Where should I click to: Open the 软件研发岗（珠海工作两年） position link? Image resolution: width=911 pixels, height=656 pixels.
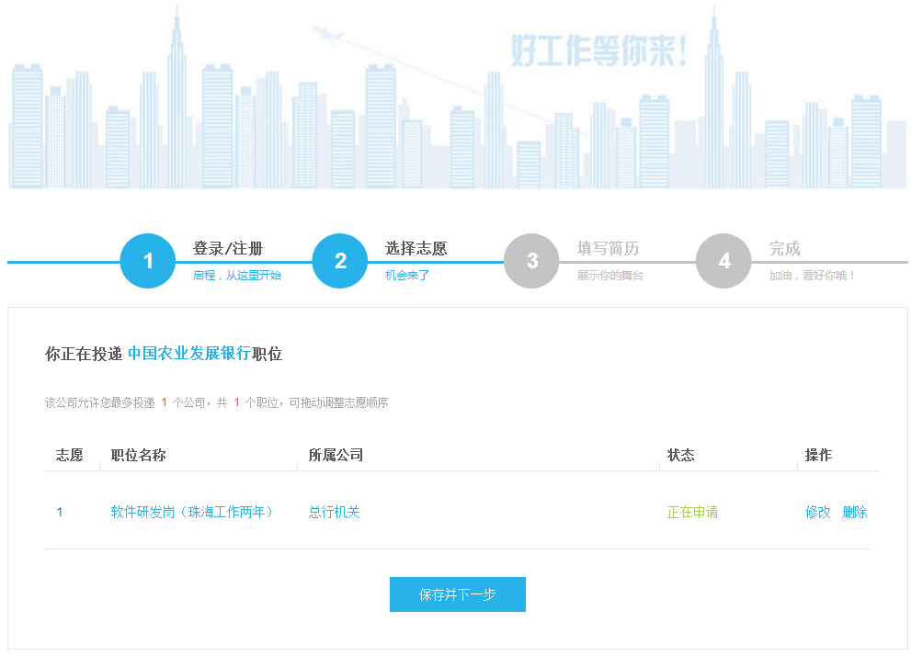(192, 512)
